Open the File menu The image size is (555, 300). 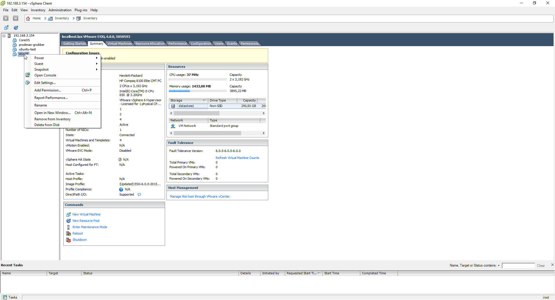[x=6, y=10]
